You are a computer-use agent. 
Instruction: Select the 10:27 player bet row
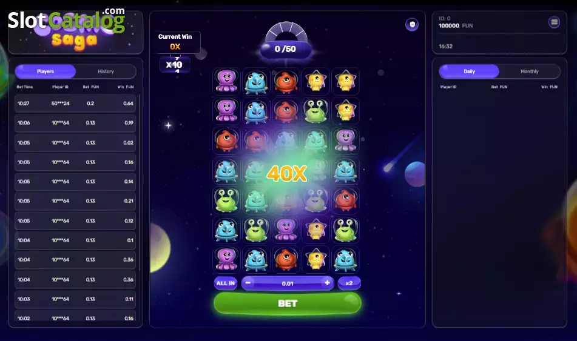(x=75, y=103)
